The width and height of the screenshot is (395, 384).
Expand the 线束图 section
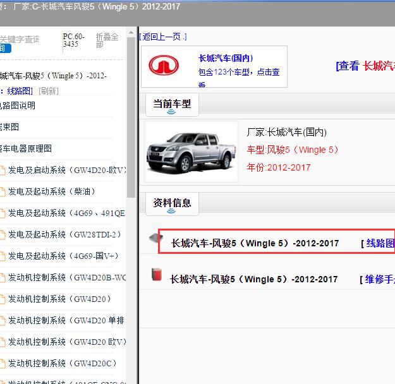[x=9, y=127]
